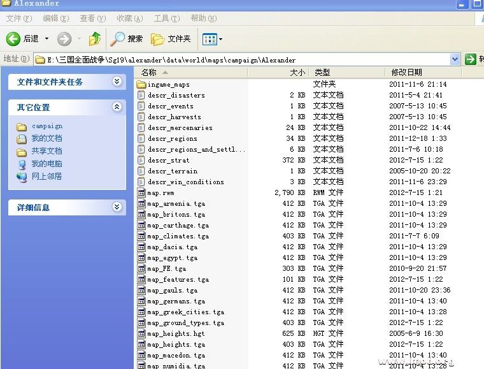
Task: Click the campaign link in Other Places
Action: click(47, 126)
